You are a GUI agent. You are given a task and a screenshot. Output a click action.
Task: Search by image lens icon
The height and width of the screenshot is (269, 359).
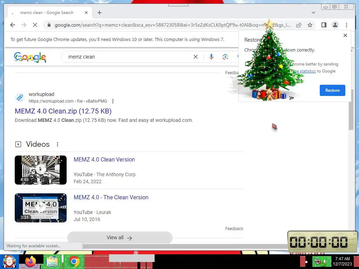(x=225, y=57)
